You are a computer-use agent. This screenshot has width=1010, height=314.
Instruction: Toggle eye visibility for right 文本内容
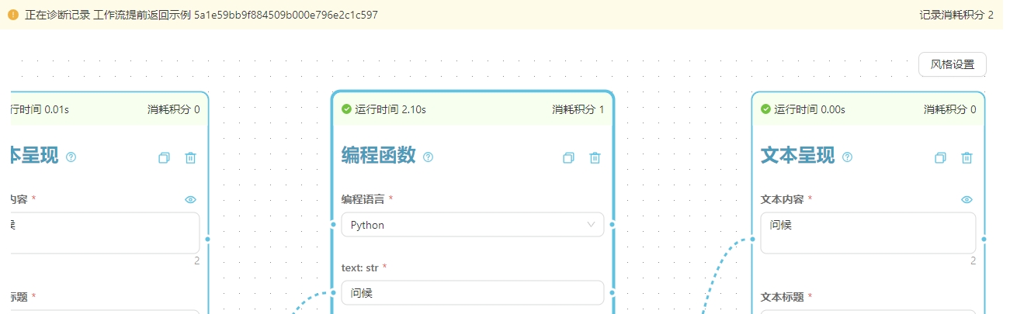click(x=967, y=199)
